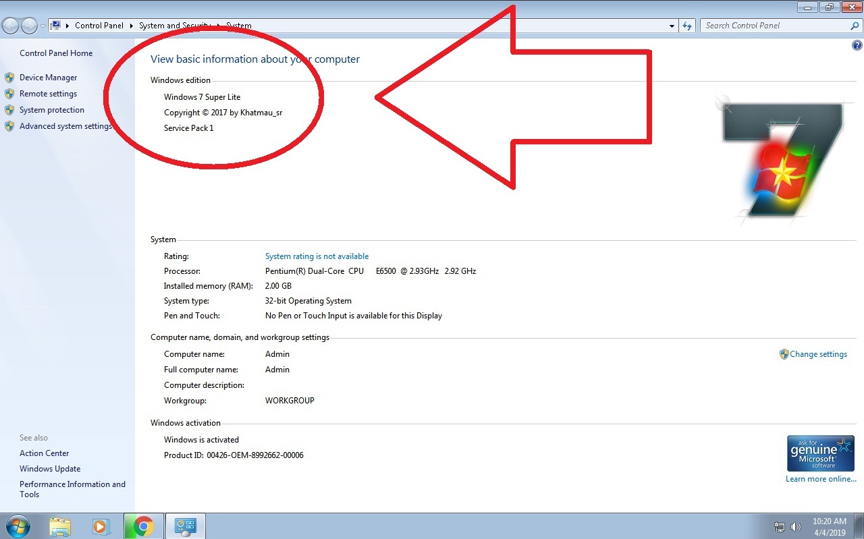This screenshot has width=864, height=539.
Task: Open Windows Explorer from the taskbar
Action: tap(60, 526)
